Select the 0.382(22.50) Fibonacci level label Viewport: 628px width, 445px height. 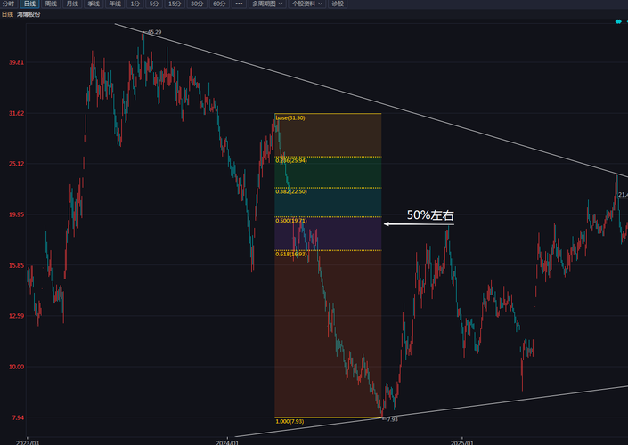pos(291,191)
